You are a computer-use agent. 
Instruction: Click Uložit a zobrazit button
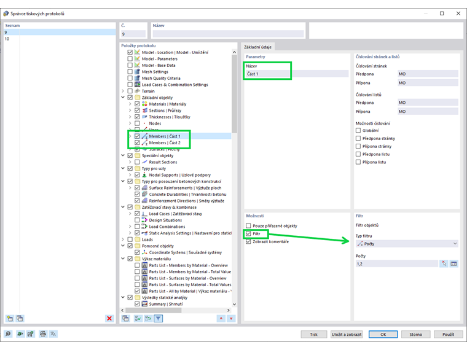coord(347,334)
